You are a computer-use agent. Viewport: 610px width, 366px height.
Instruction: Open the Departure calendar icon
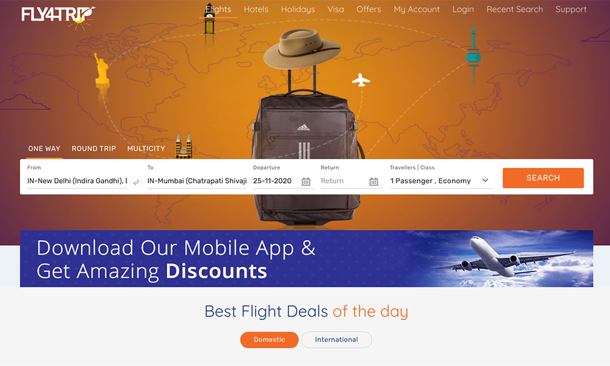point(306,182)
